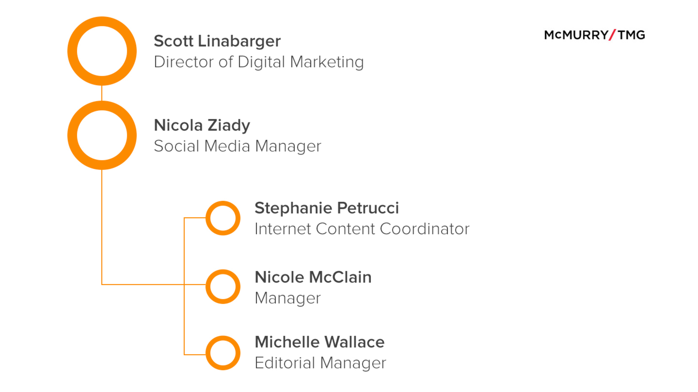Click the Editorial Manager title

point(320,363)
